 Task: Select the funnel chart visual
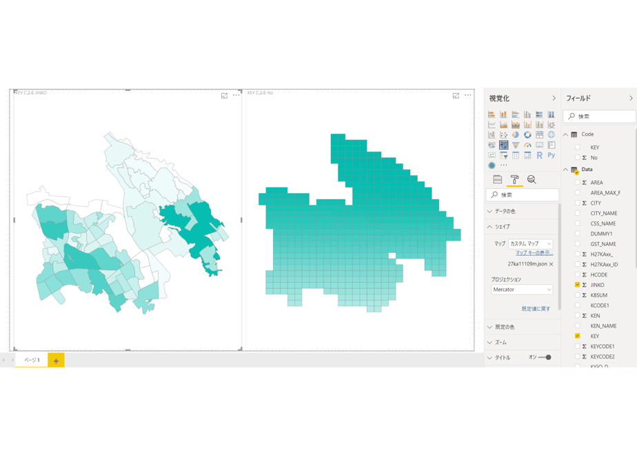516,145
